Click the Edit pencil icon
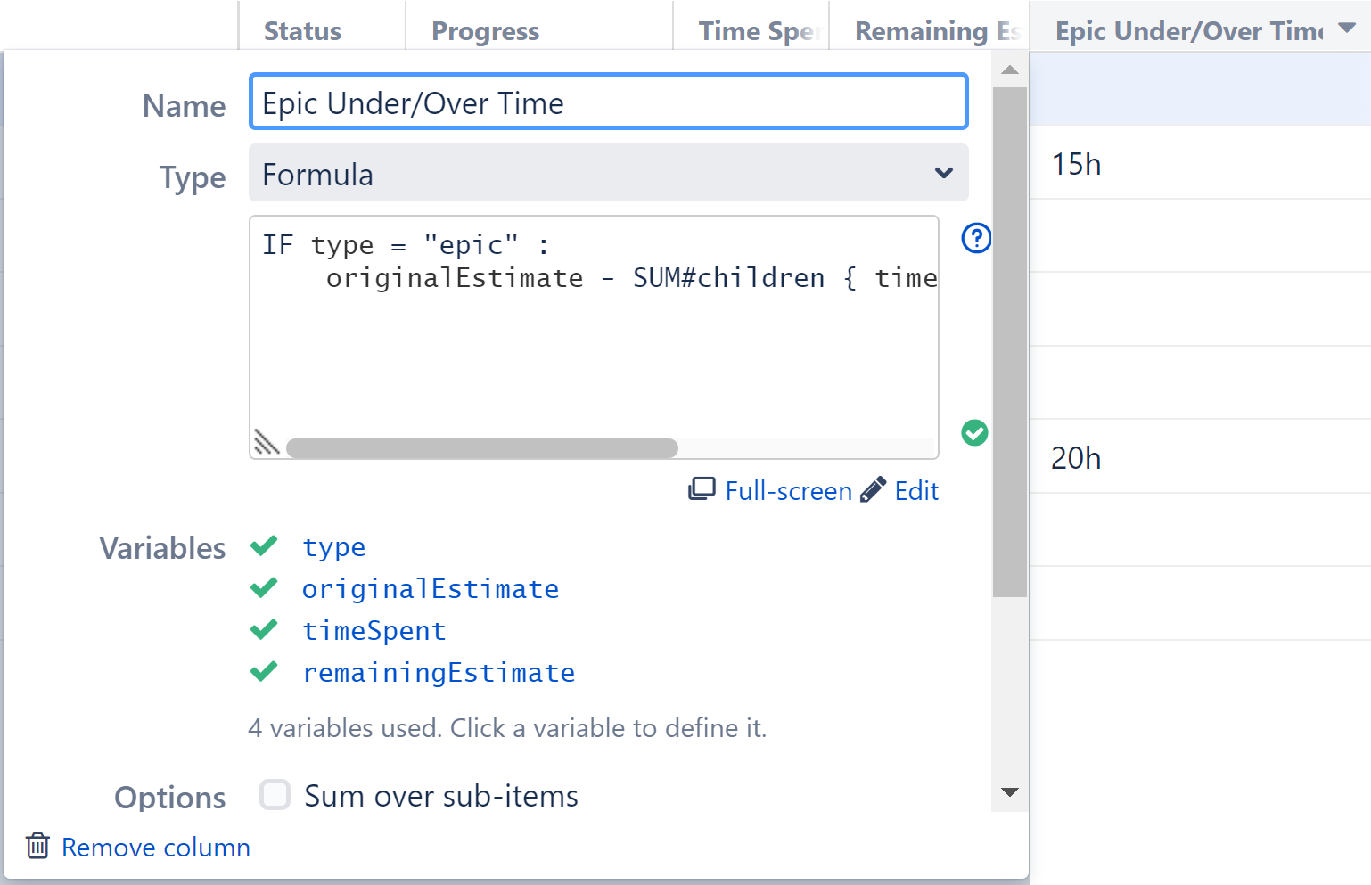The height and width of the screenshot is (885, 1371). (x=872, y=488)
